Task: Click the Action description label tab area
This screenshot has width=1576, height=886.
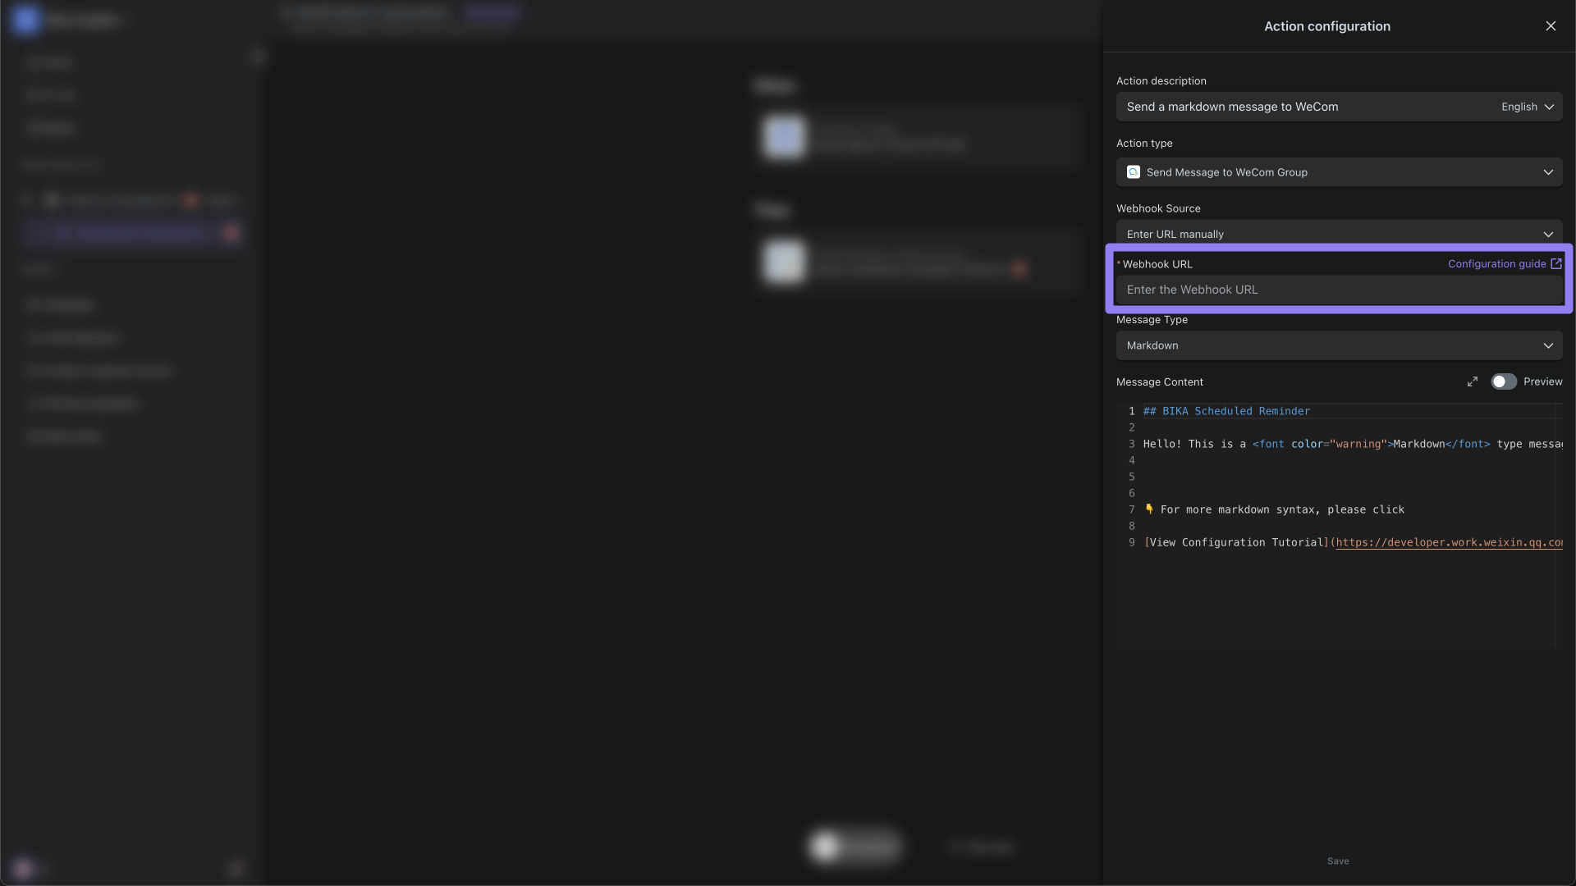Action: coord(1161,81)
